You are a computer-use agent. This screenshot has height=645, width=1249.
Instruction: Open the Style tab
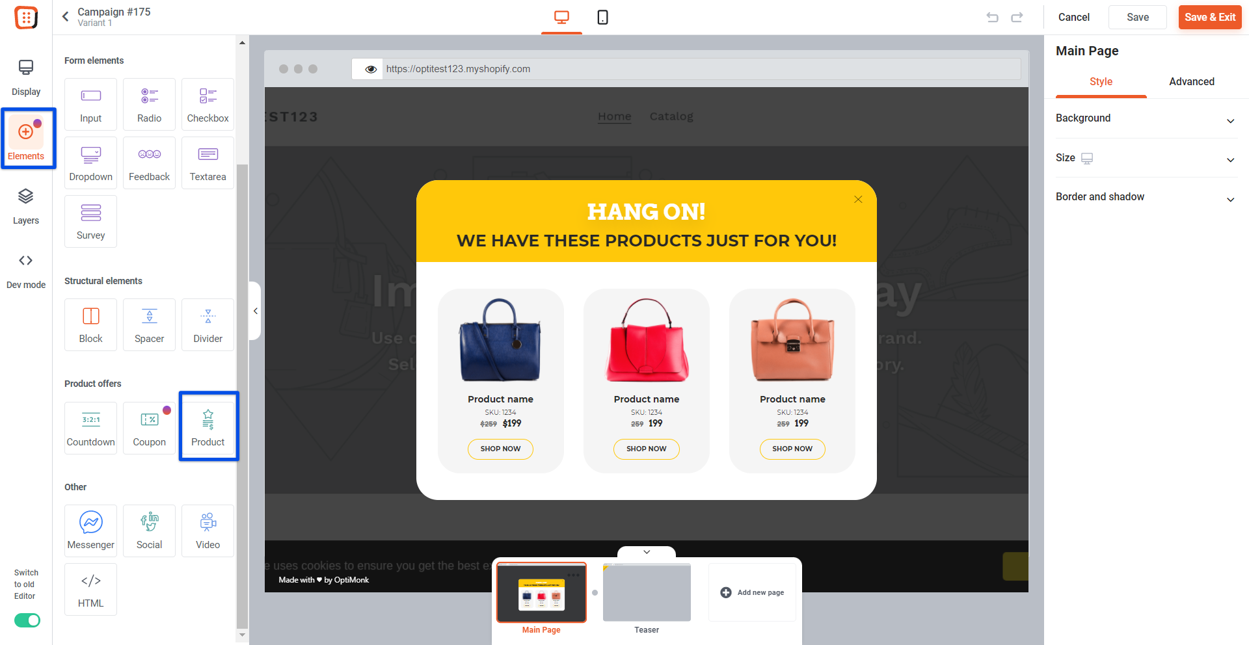point(1101,82)
